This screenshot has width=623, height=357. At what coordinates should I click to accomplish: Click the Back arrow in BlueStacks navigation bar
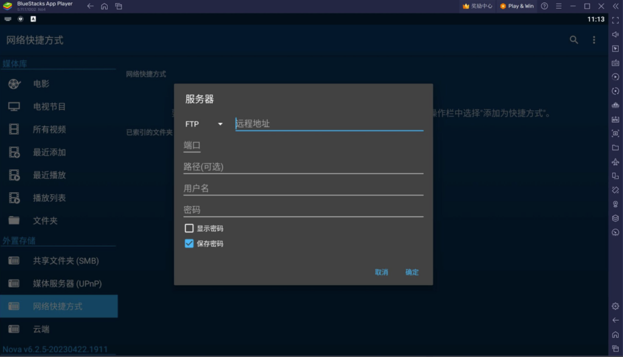(x=89, y=5)
